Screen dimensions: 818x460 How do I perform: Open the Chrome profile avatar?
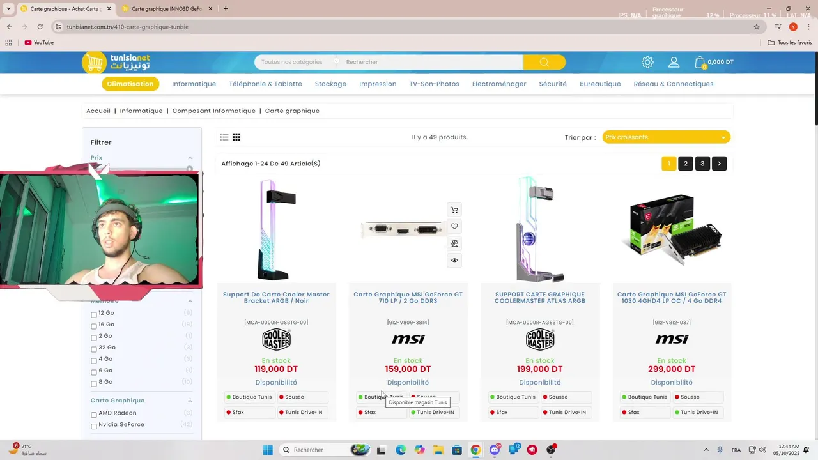coord(793,27)
